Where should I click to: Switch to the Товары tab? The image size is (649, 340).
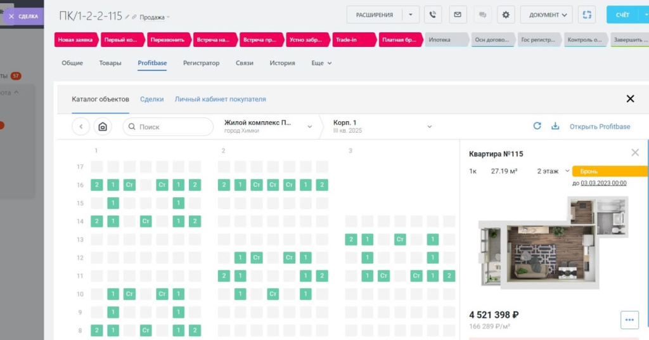[x=110, y=63]
